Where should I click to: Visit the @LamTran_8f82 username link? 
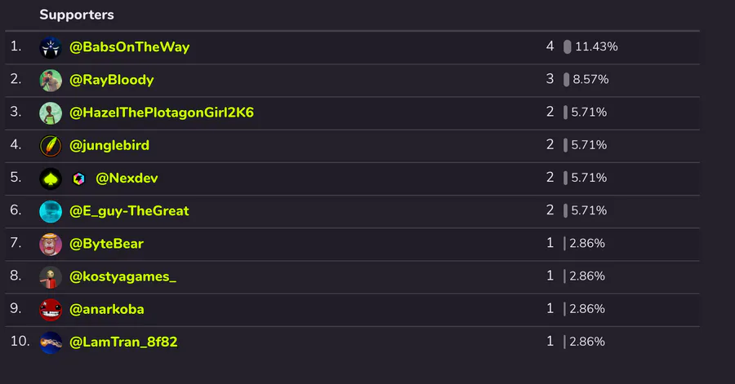click(123, 342)
